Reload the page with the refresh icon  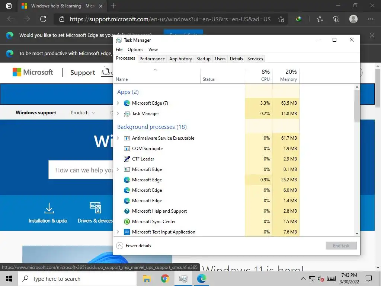43,19
